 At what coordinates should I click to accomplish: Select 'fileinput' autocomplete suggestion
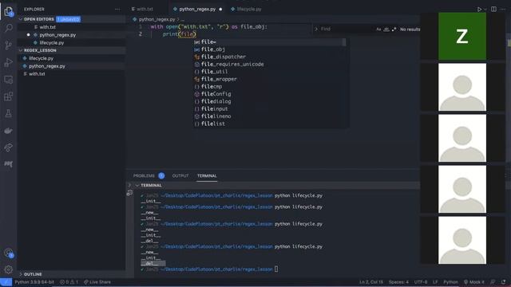[270, 109]
